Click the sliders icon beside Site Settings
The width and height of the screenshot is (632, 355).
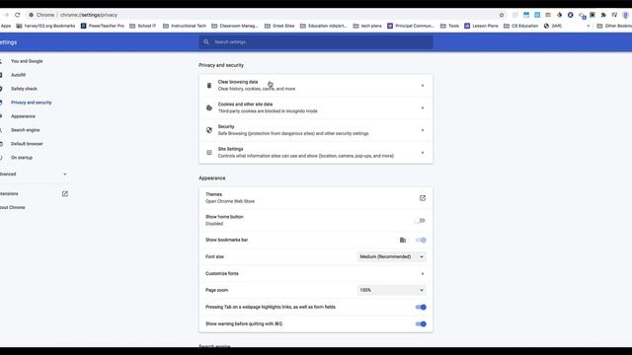click(x=209, y=153)
